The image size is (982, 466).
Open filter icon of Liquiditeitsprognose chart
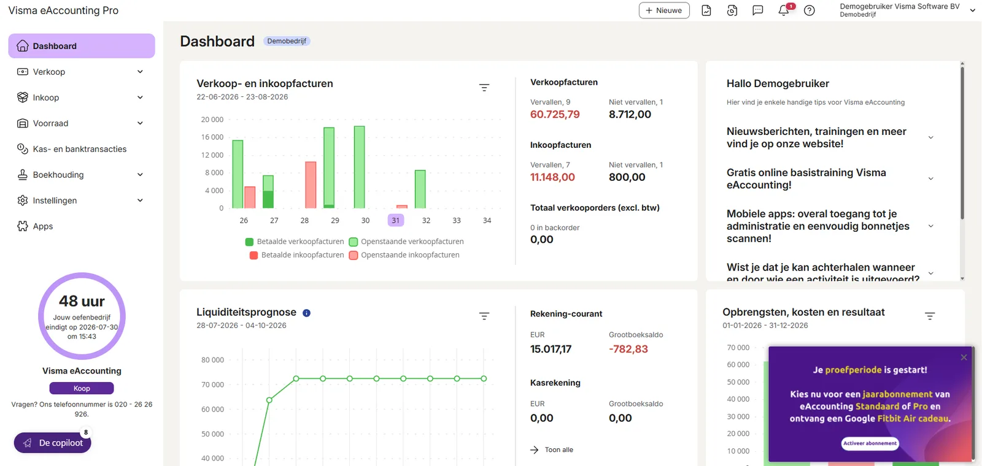(x=484, y=316)
